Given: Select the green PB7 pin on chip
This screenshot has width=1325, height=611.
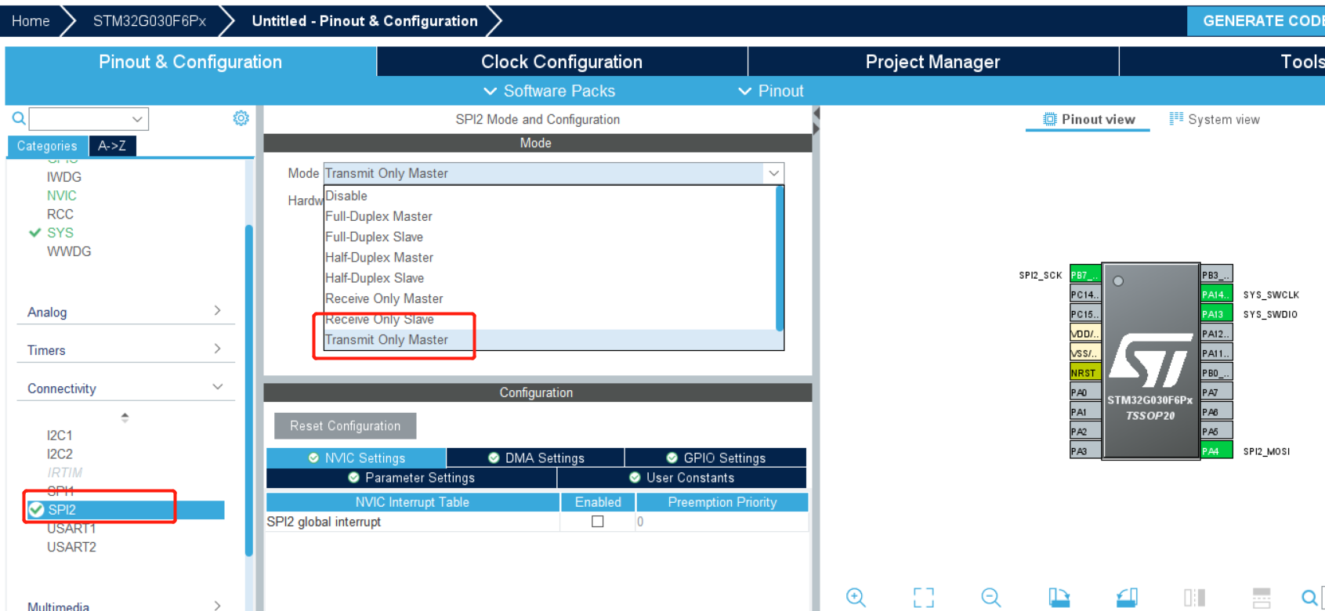Looking at the screenshot, I should coord(1085,275).
